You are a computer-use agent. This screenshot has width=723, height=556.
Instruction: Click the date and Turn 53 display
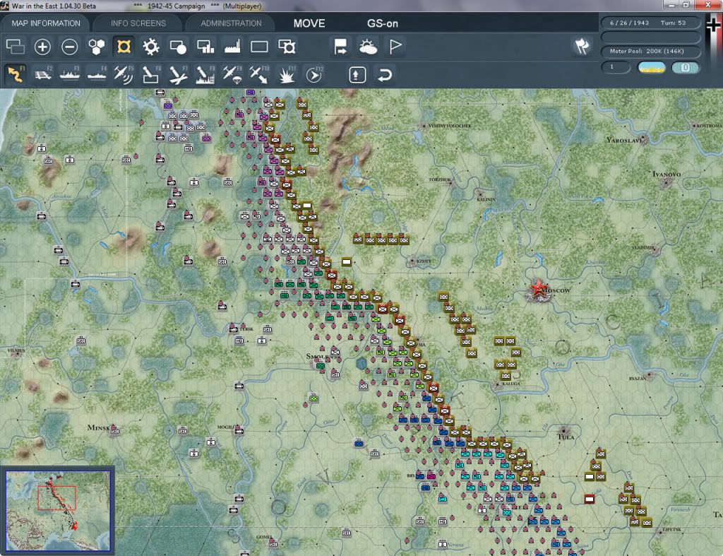click(x=650, y=23)
